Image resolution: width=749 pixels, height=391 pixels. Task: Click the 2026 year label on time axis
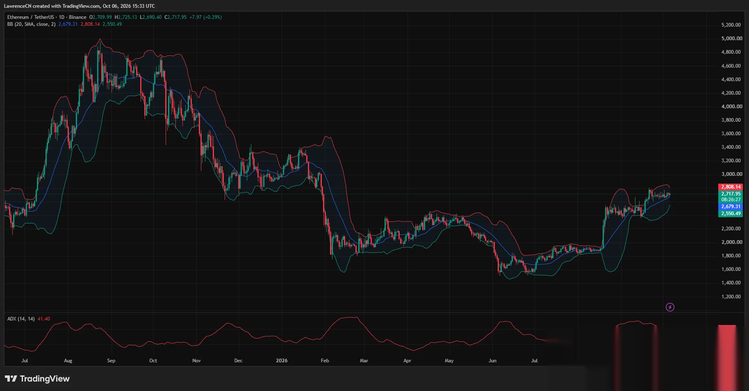[x=282, y=361]
